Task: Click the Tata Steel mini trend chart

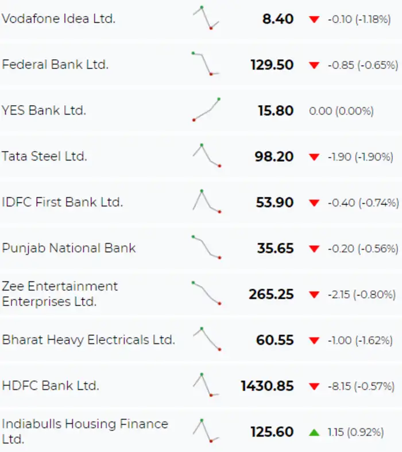Action: (206, 155)
